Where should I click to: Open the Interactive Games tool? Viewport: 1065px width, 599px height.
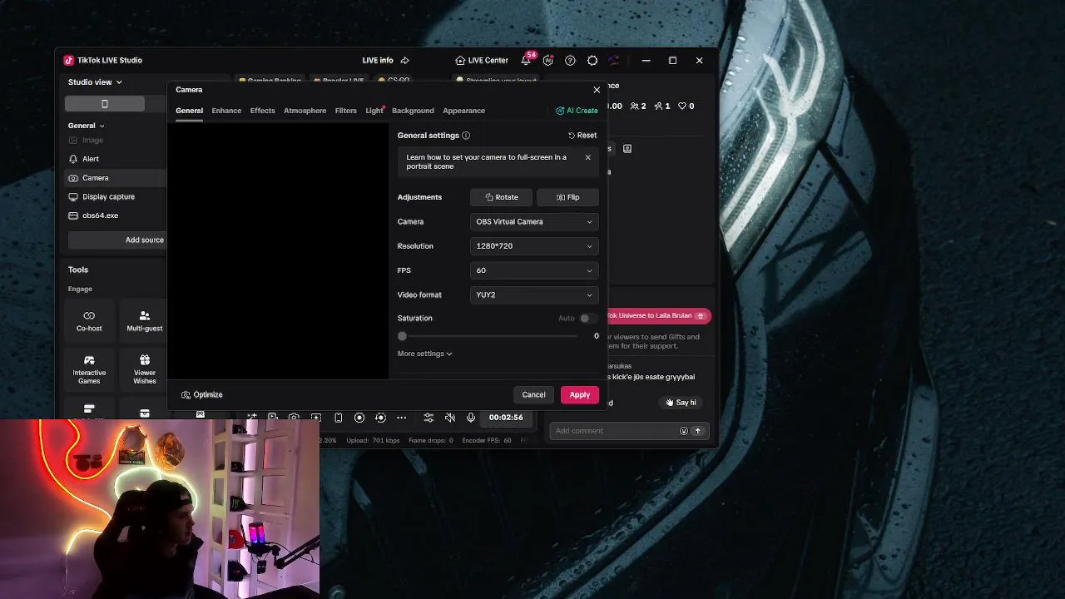[89, 370]
